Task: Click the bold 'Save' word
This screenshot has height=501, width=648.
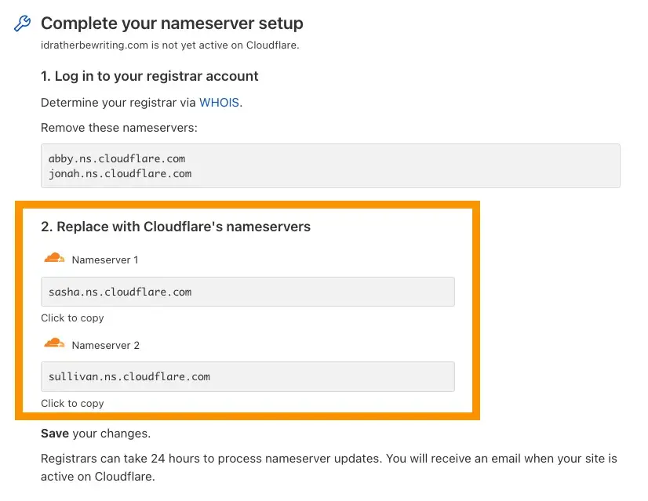Action: point(55,434)
